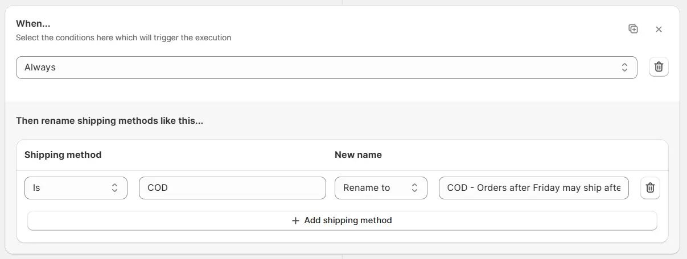This screenshot has width=687, height=259.
Task: Open the Rename to action dropdown
Action: (380, 188)
